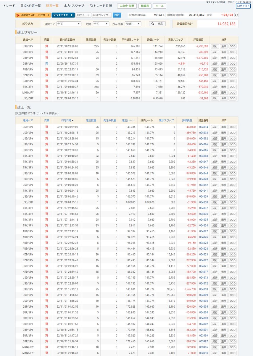Open the 表示件数 200件 dropdown
Screen dimensions: 253x356
[x=133, y=24]
